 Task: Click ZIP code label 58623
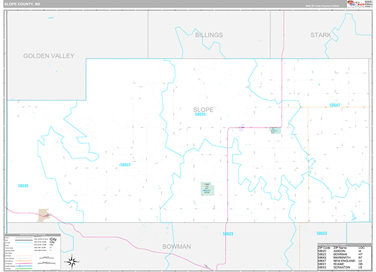[228, 234]
